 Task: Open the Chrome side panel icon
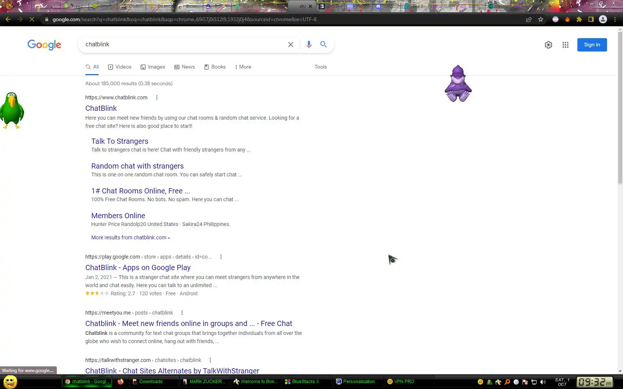591,19
